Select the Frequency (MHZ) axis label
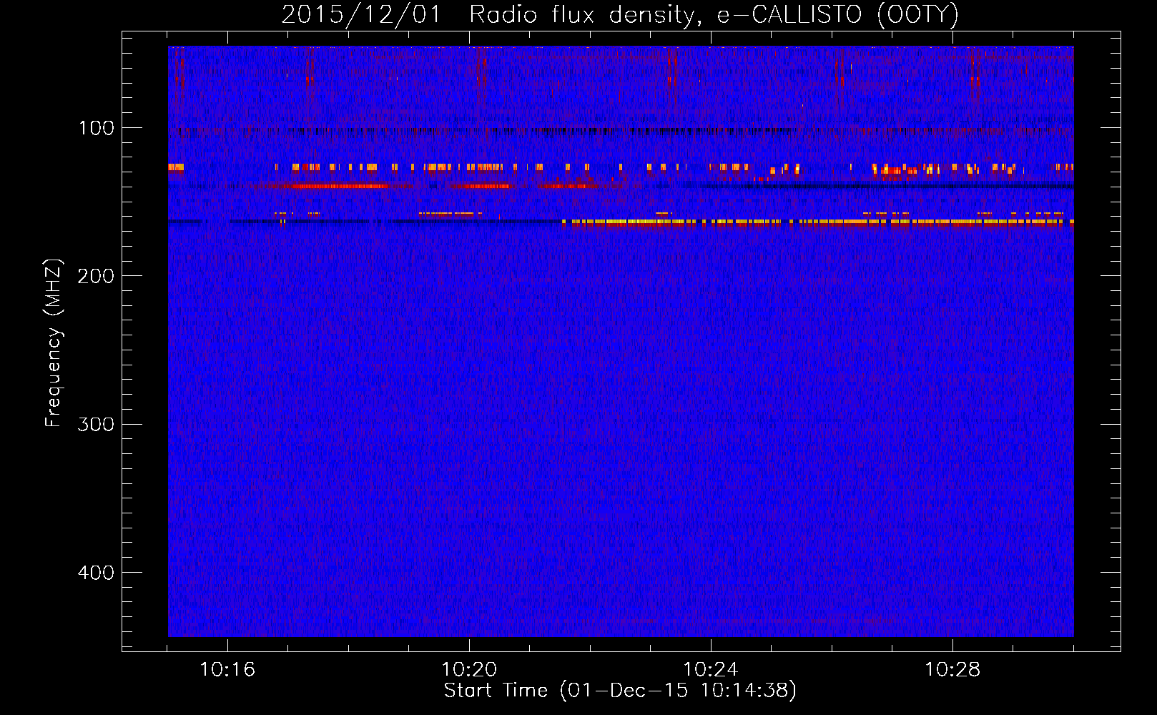This screenshot has height=715, width=1157. [x=54, y=342]
